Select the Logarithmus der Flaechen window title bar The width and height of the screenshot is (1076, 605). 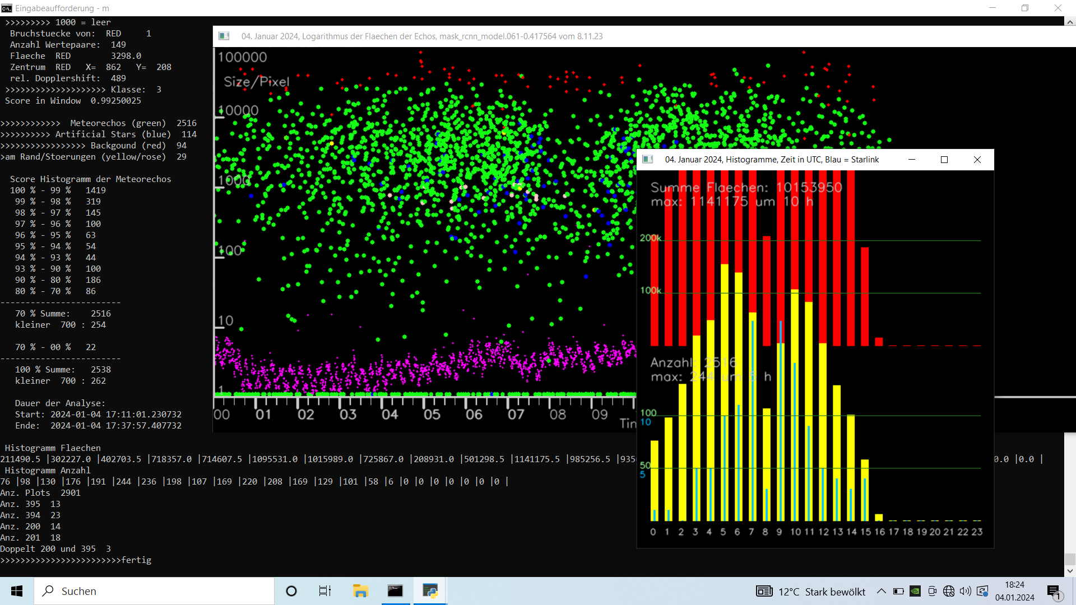644,36
